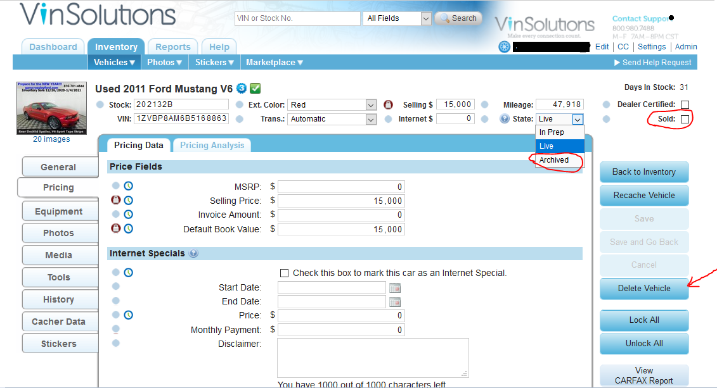Image resolution: width=717 pixels, height=388 pixels.
Task: Check the Sold checkbox
Action: tap(685, 119)
